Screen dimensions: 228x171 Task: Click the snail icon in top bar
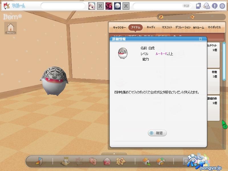[206, 6]
